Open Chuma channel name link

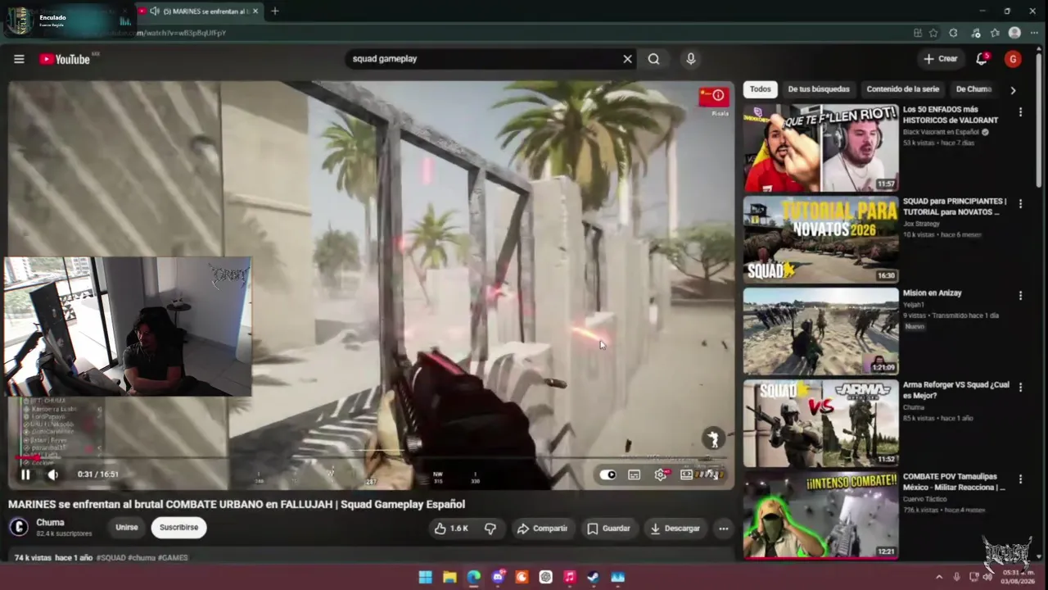50,522
